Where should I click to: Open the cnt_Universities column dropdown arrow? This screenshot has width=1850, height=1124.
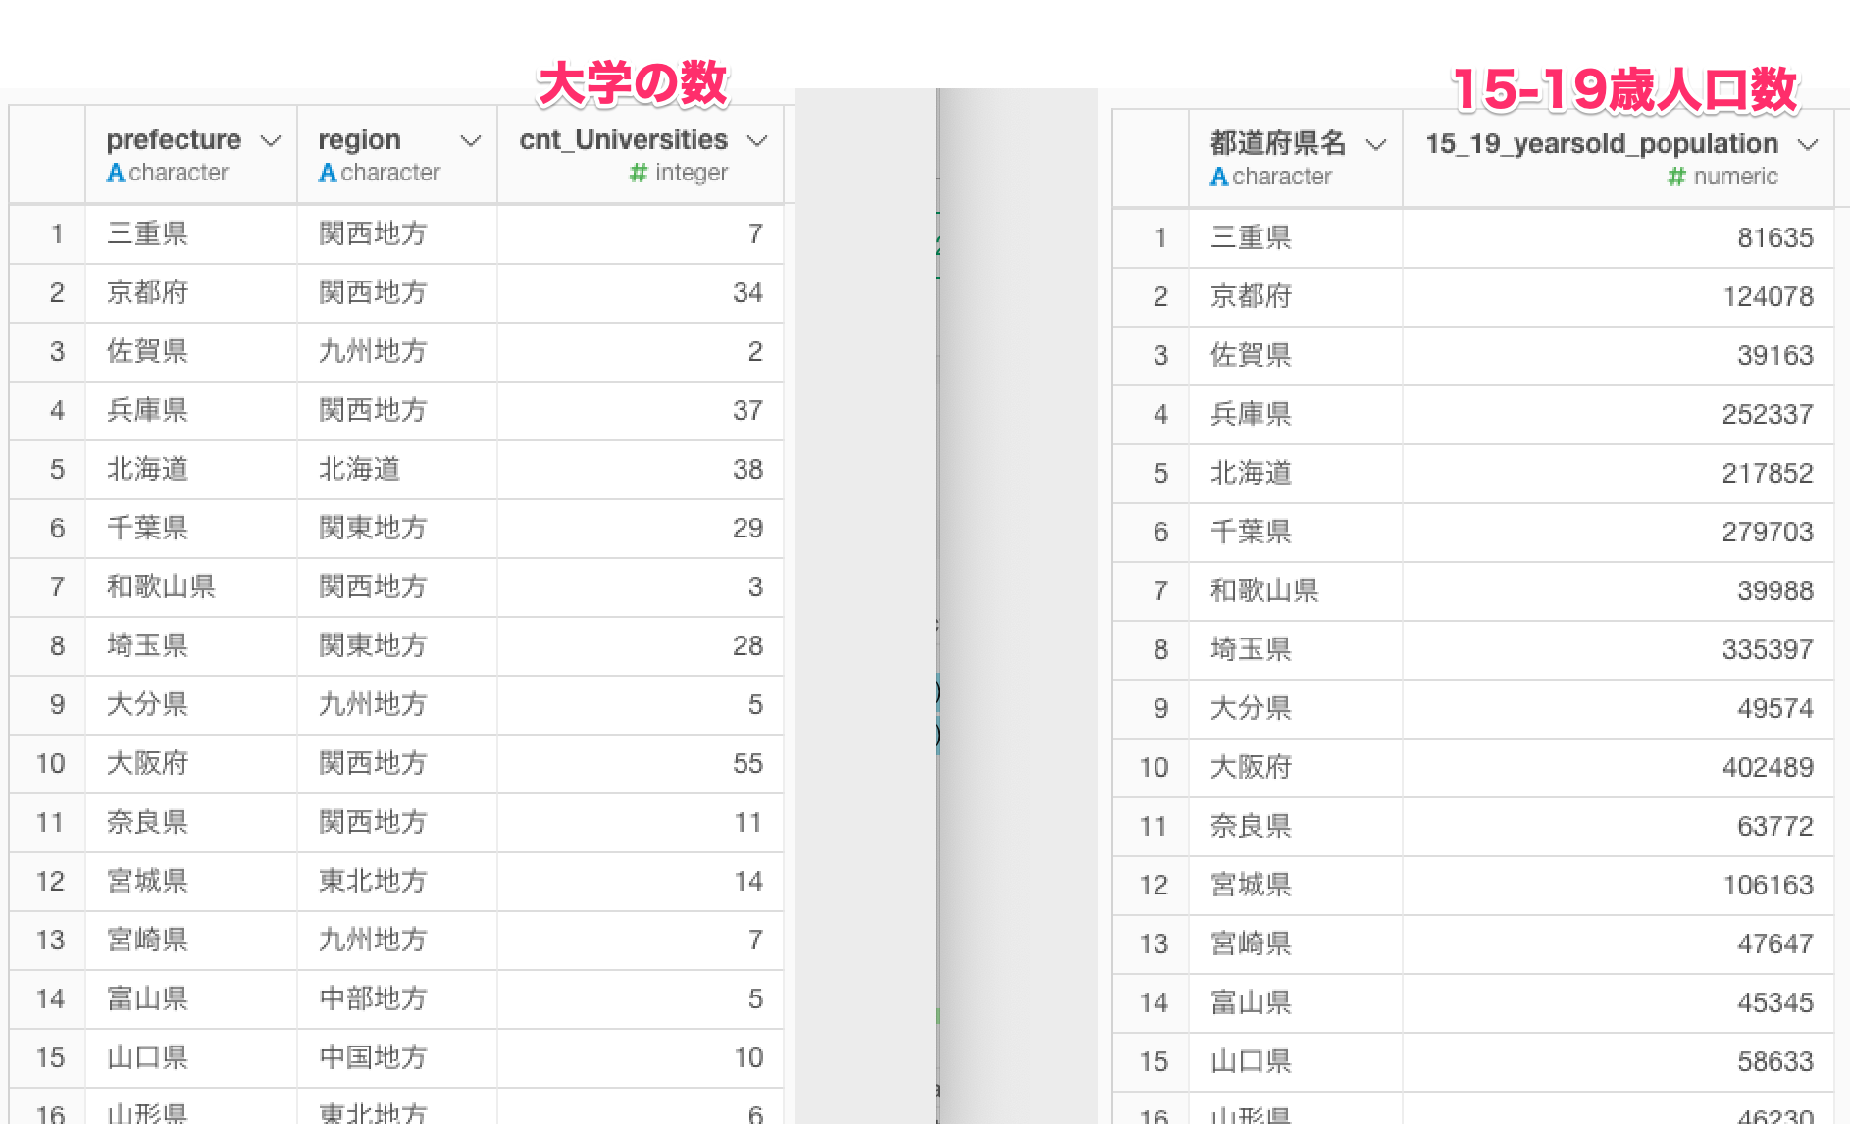pyautogui.click(x=757, y=141)
